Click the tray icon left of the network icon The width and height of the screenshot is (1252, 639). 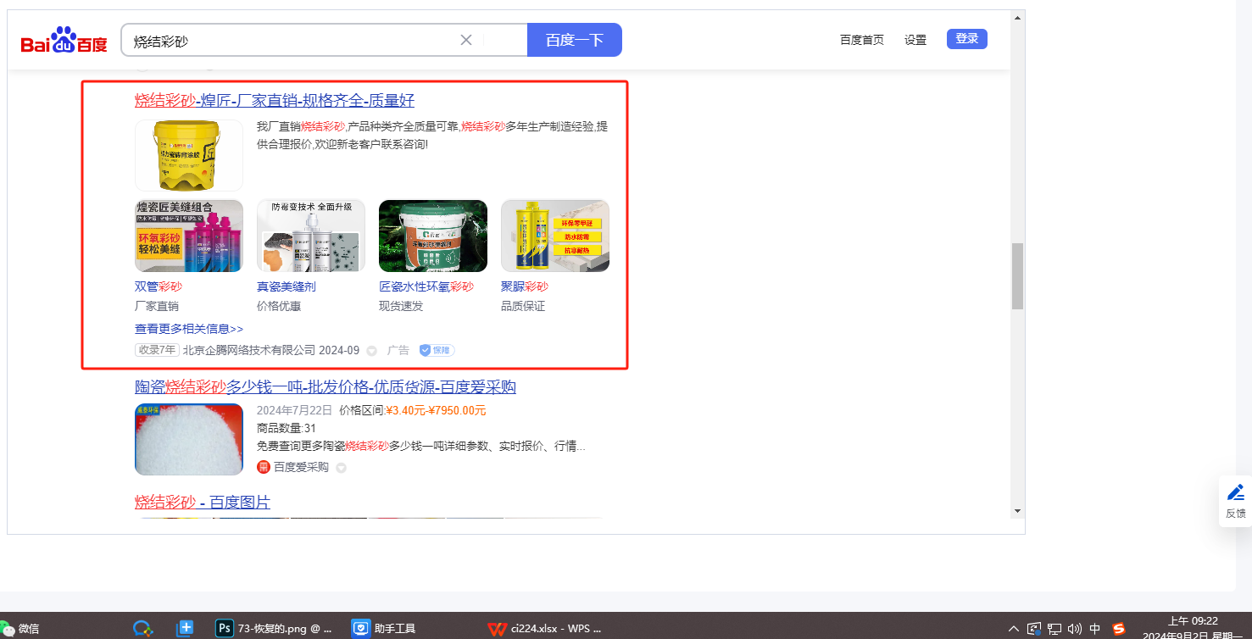coord(1034,629)
